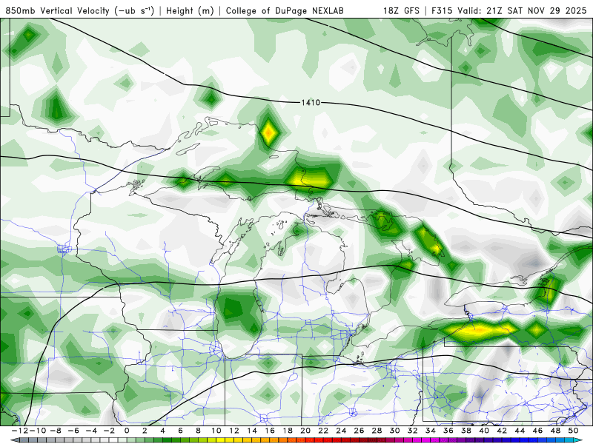Click the "1410" height contour label
Screen dimensions: 593x444
pyautogui.click(x=311, y=103)
